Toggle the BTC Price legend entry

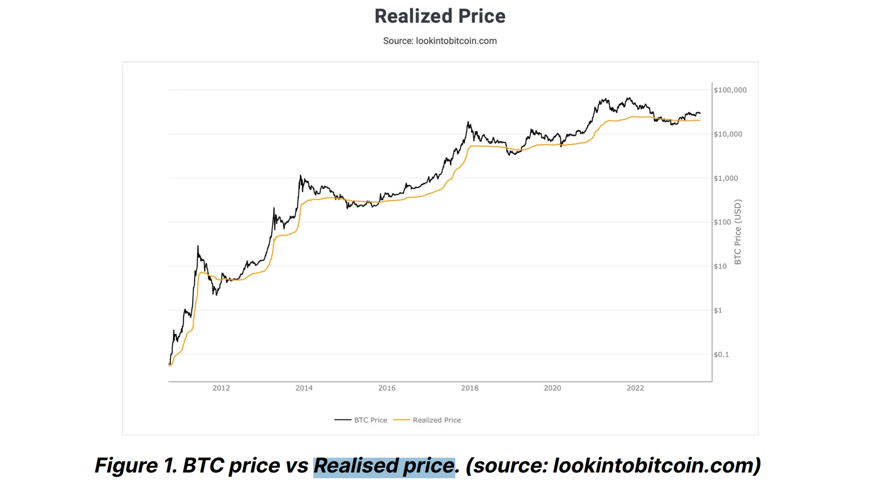tap(370, 420)
